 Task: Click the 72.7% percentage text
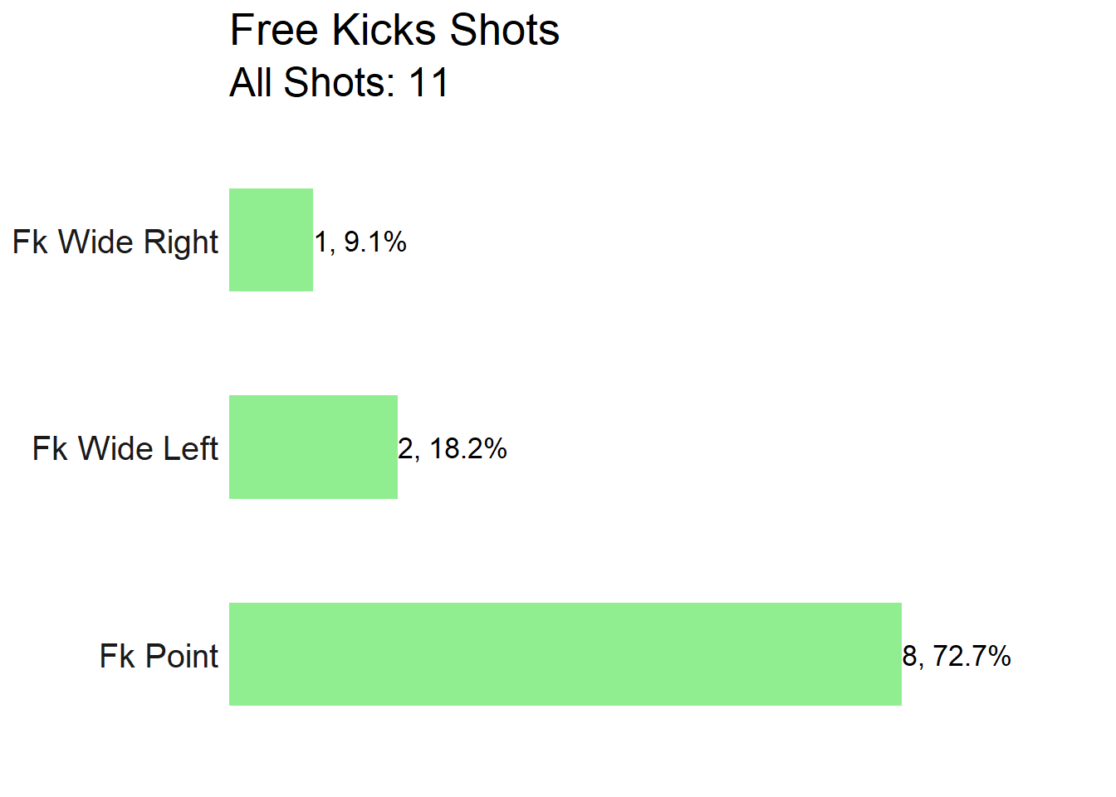pyautogui.click(x=972, y=656)
